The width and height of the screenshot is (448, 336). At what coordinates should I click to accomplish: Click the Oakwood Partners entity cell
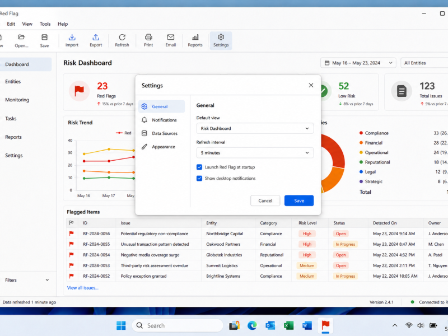point(223,244)
